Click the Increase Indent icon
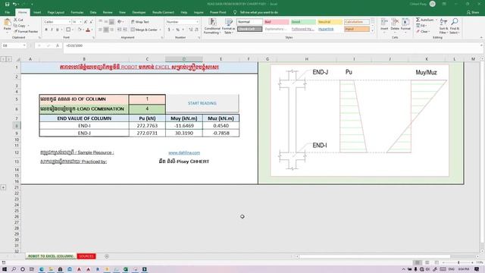This screenshot has width=485, height=273. (x=125, y=30)
